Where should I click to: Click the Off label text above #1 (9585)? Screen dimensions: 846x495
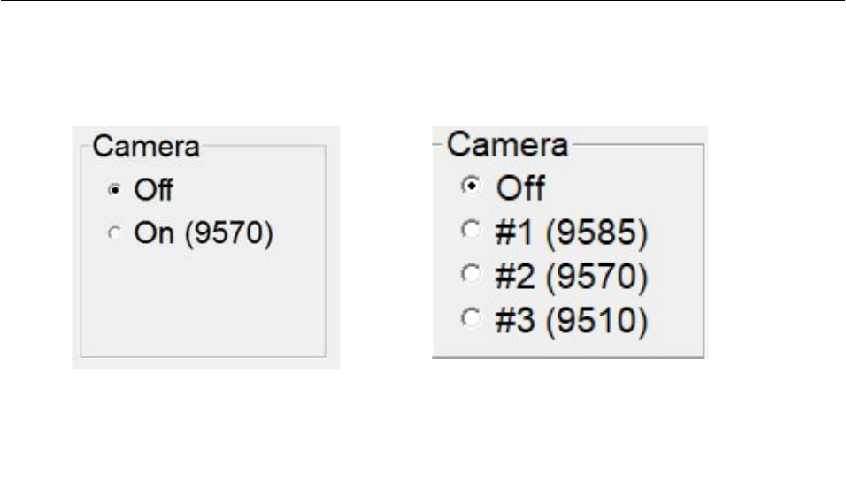pyautogui.click(x=520, y=187)
